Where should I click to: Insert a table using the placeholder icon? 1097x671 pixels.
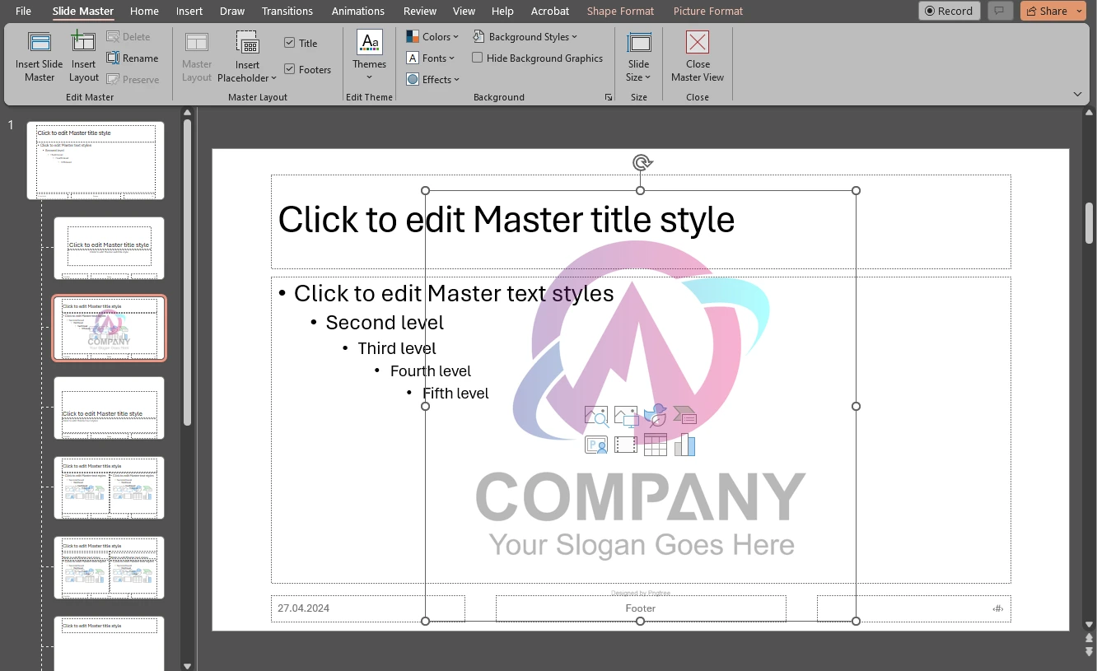(x=655, y=445)
